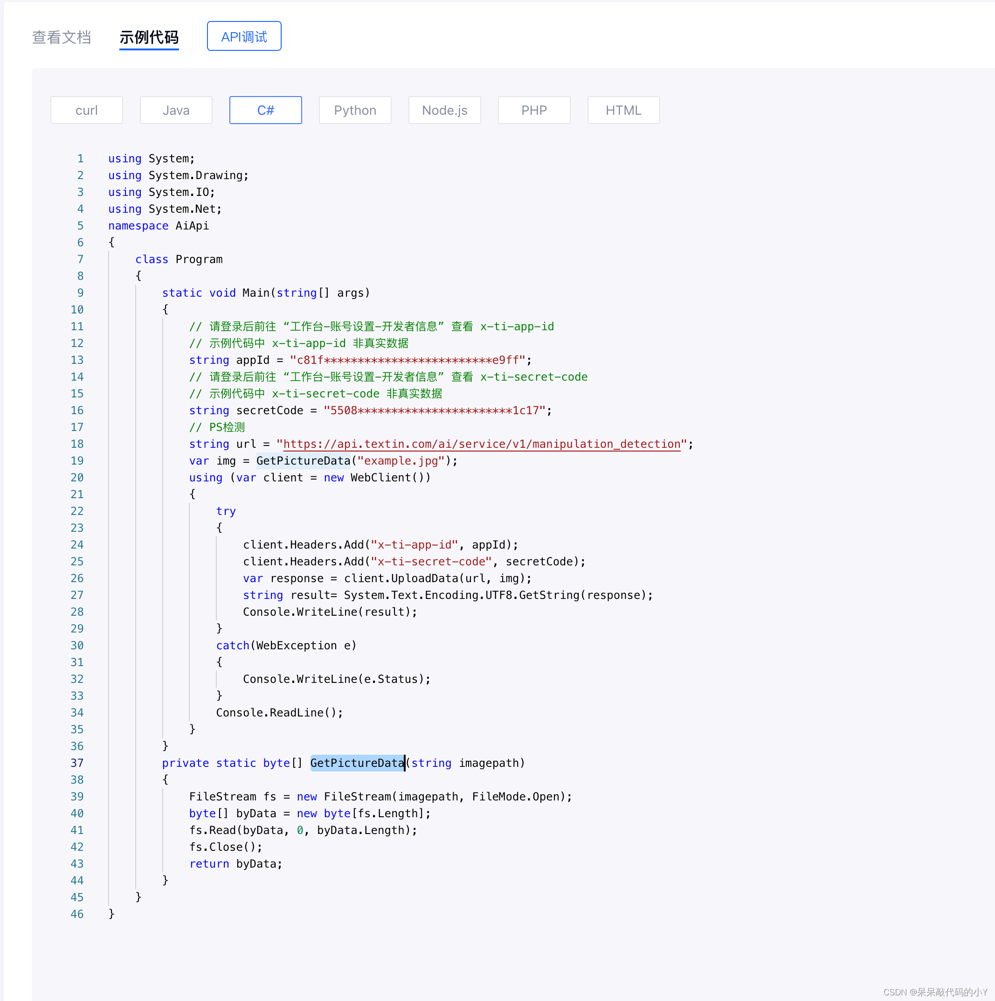Open the manipulation_detection API URL link
The height and width of the screenshot is (1001, 995).
[482, 444]
